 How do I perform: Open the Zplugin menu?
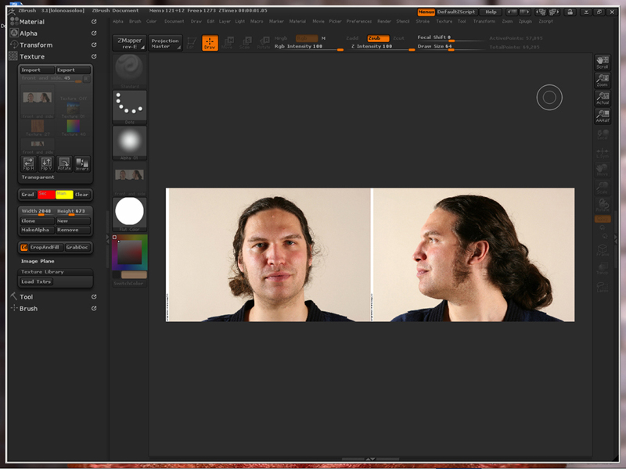[525, 21]
